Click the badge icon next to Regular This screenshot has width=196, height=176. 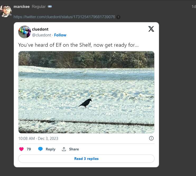(x=50, y=6)
